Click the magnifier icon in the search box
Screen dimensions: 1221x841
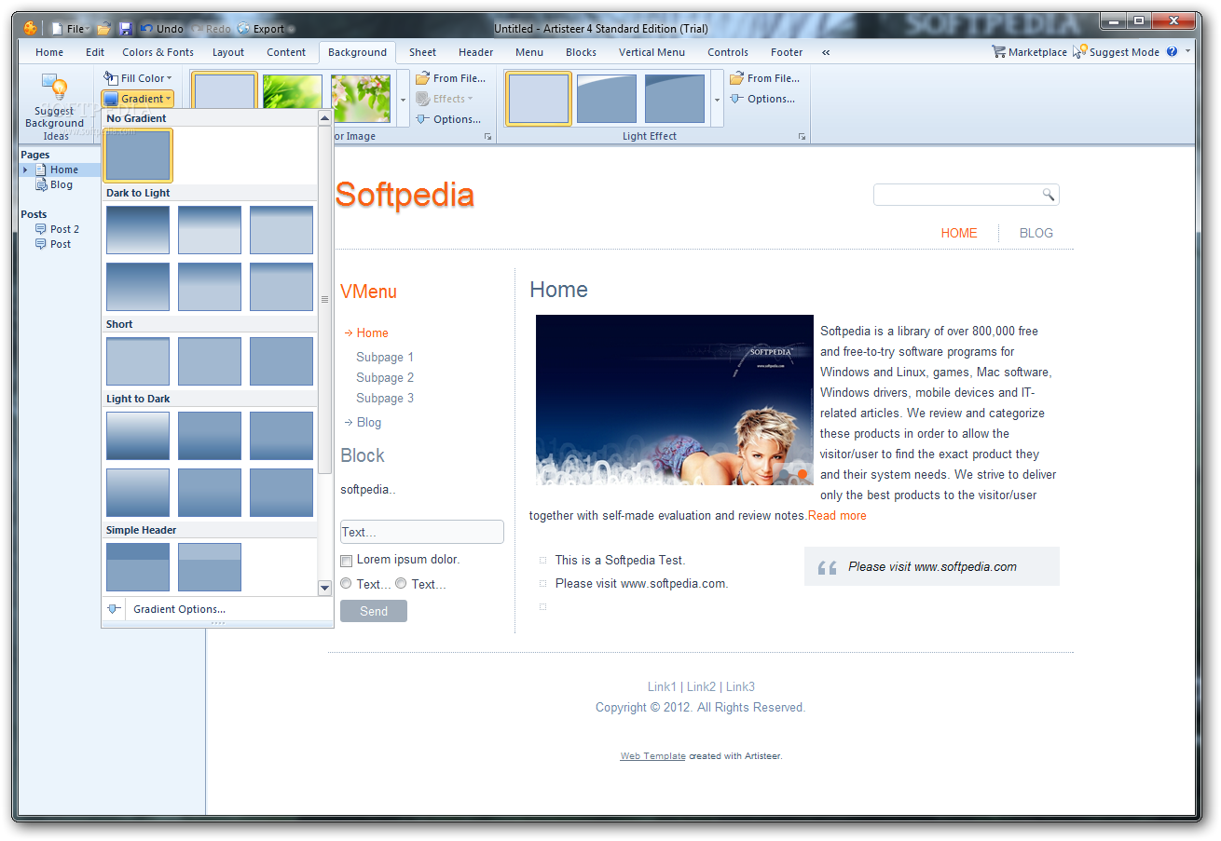[1048, 195]
